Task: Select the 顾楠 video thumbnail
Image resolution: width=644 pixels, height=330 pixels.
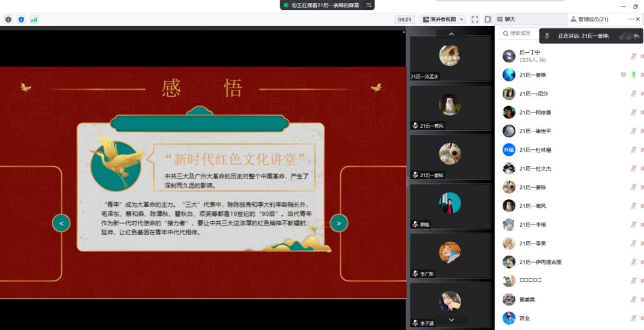Action: (450, 206)
